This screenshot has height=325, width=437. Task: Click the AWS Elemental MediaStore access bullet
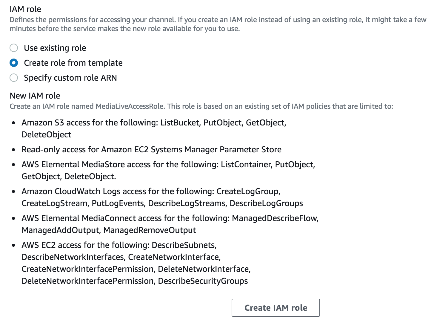[x=168, y=170]
